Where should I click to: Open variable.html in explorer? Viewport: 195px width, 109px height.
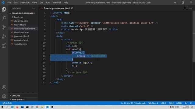pos(21,44)
